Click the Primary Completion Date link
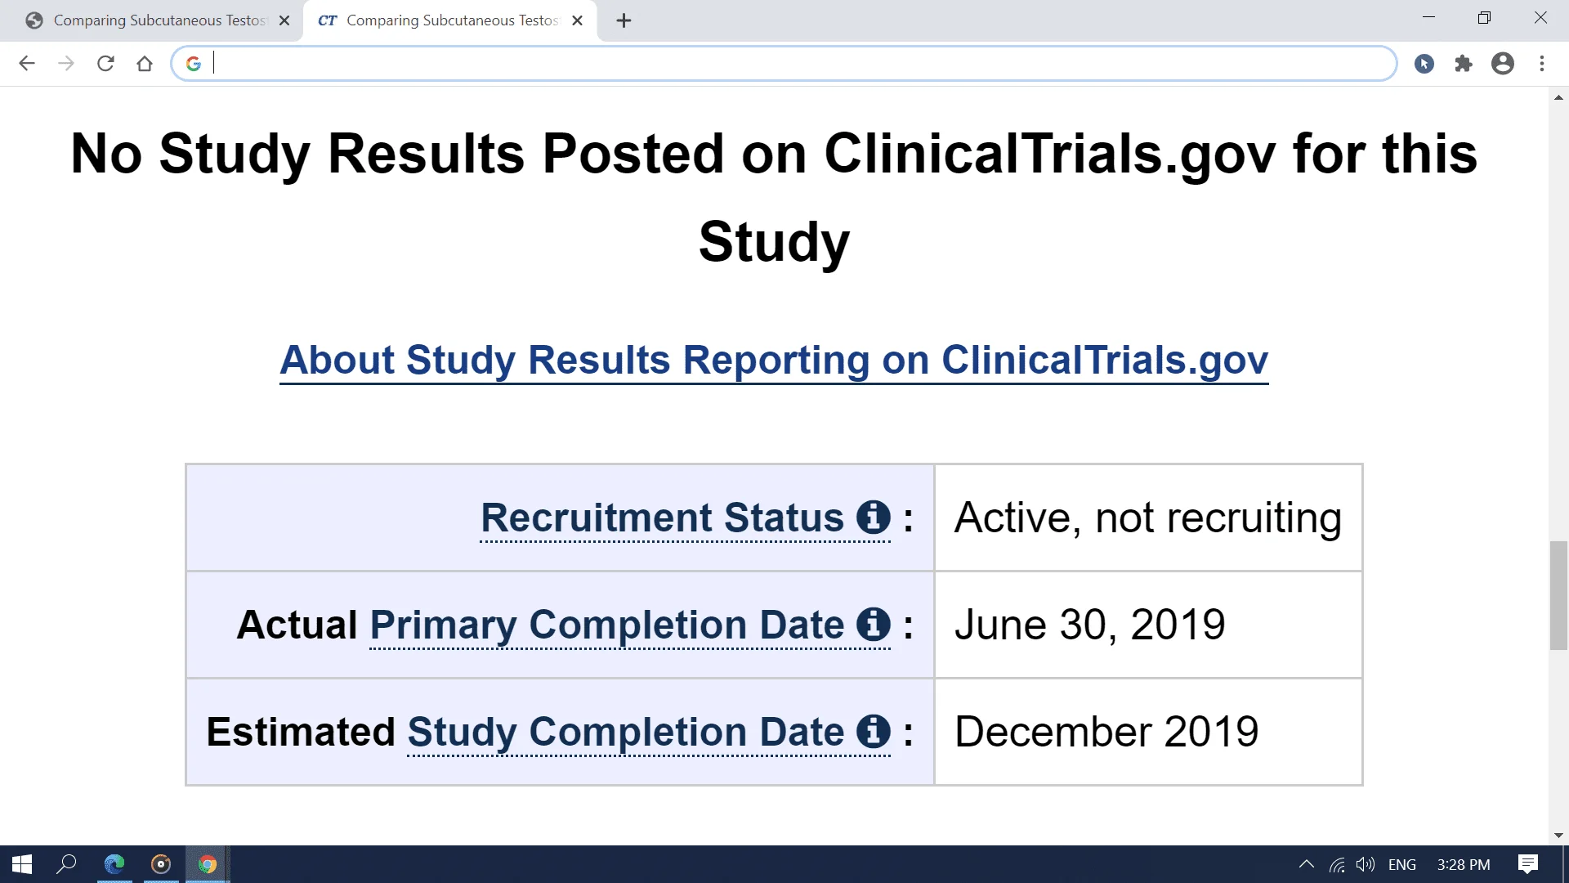Image resolution: width=1569 pixels, height=883 pixels. point(606,625)
